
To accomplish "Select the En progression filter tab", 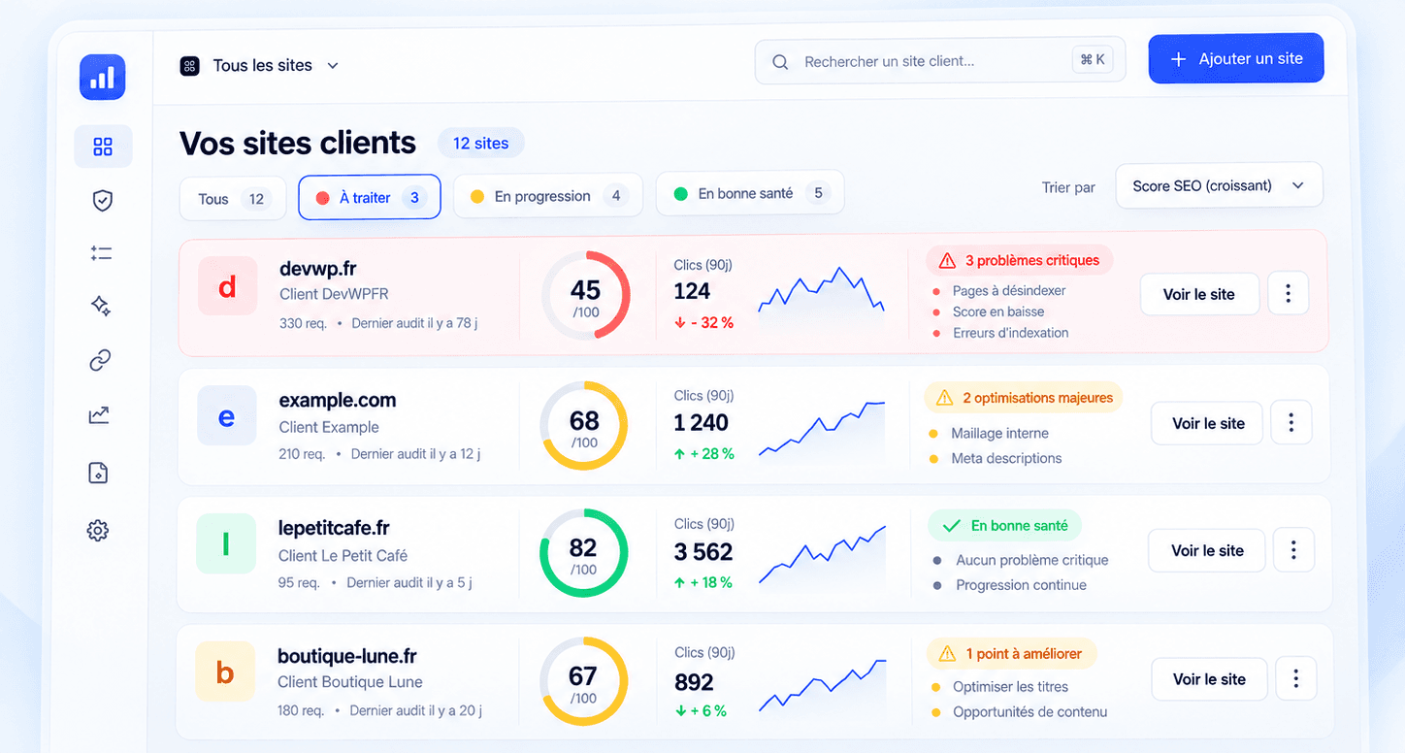I will (547, 196).
